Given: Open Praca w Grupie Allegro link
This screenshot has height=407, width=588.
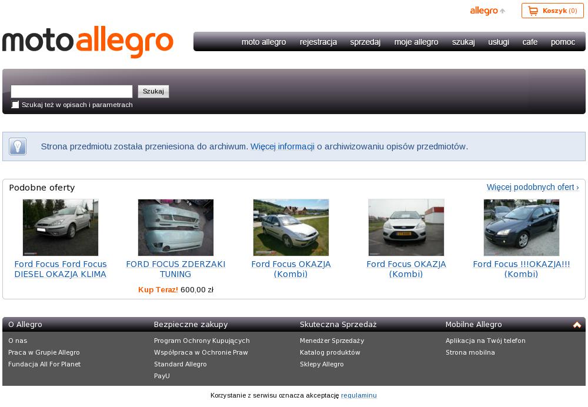Looking at the screenshot, I should point(44,353).
